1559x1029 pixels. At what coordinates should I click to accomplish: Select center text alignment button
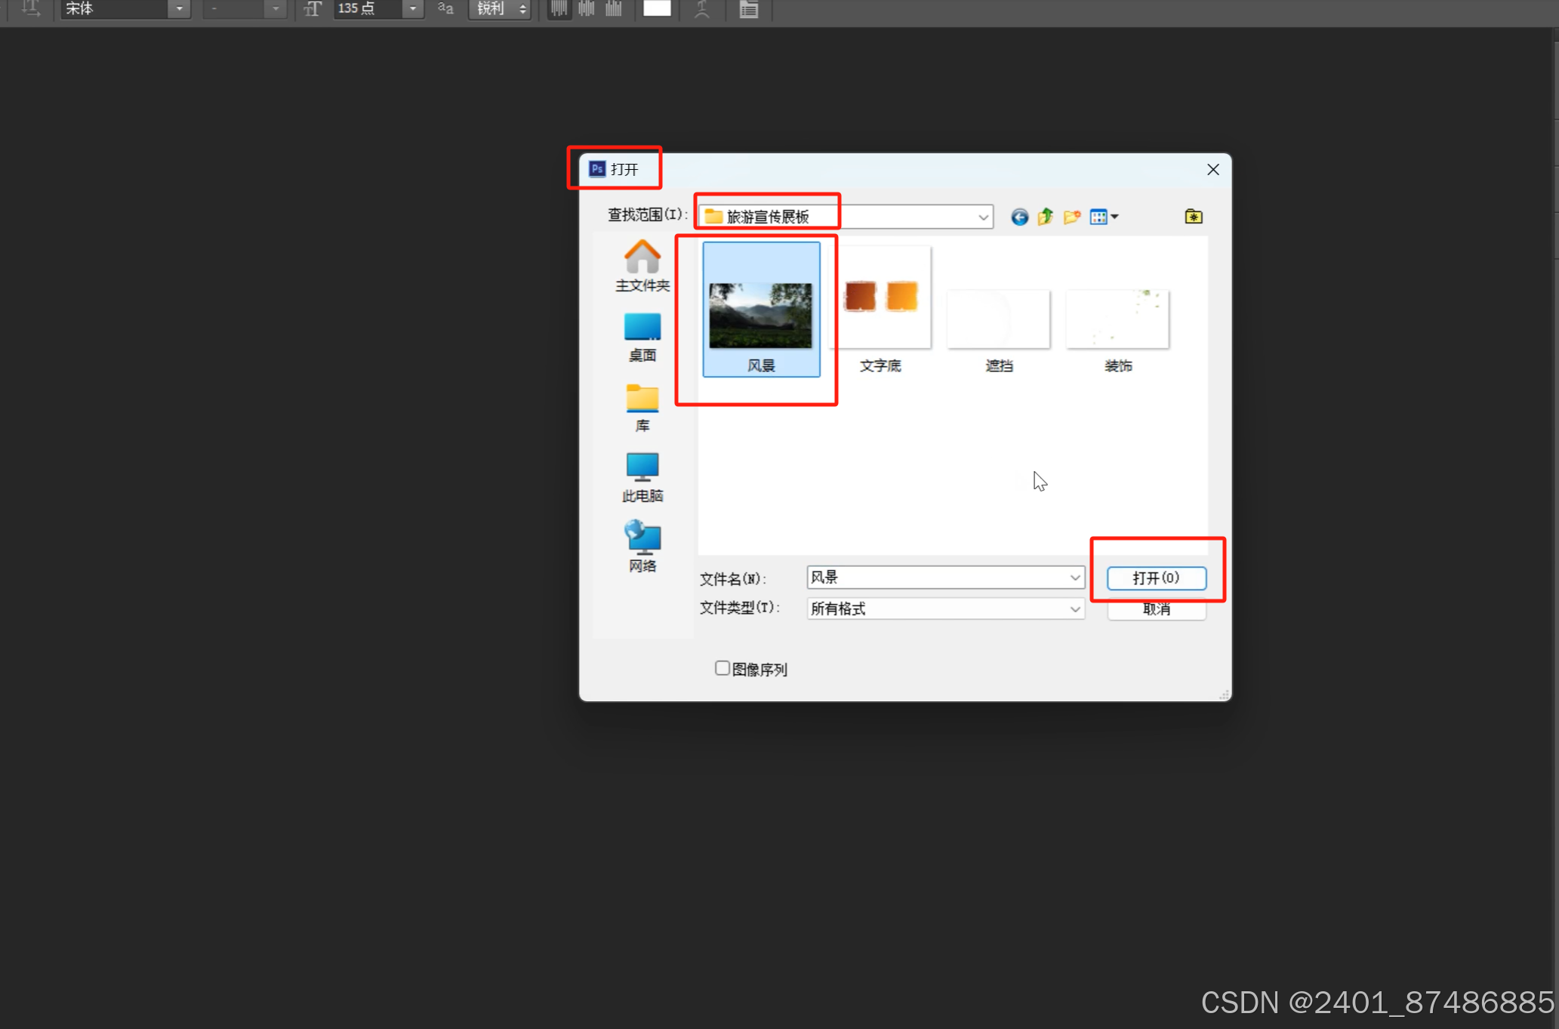[x=587, y=9]
